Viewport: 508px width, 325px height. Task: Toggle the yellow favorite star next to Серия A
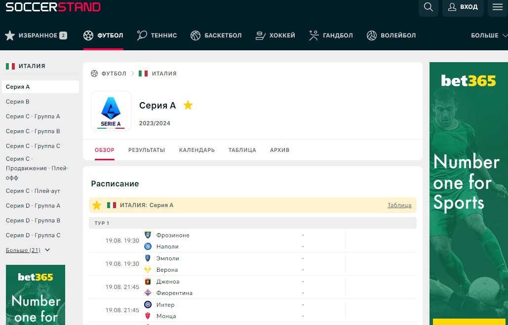point(188,105)
